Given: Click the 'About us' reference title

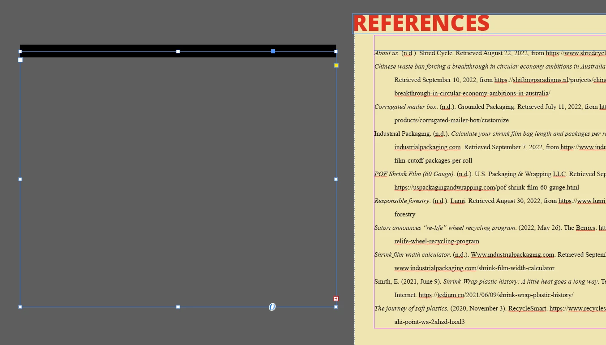Looking at the screenshot, I should point(387,53).
